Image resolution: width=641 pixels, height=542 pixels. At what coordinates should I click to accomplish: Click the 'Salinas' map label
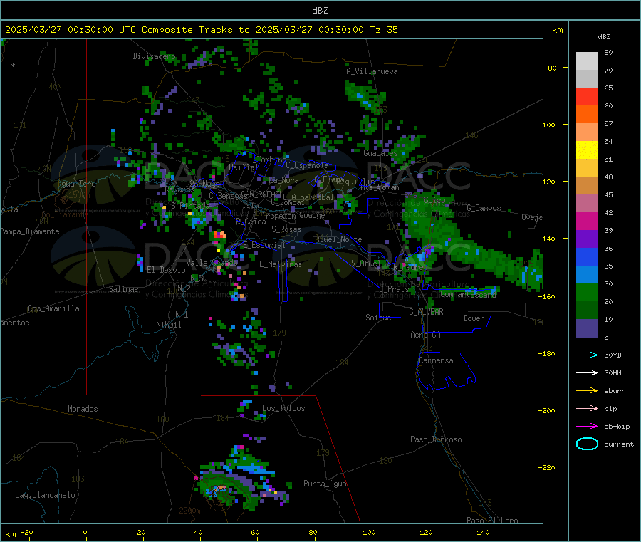[x=123, y=289]
